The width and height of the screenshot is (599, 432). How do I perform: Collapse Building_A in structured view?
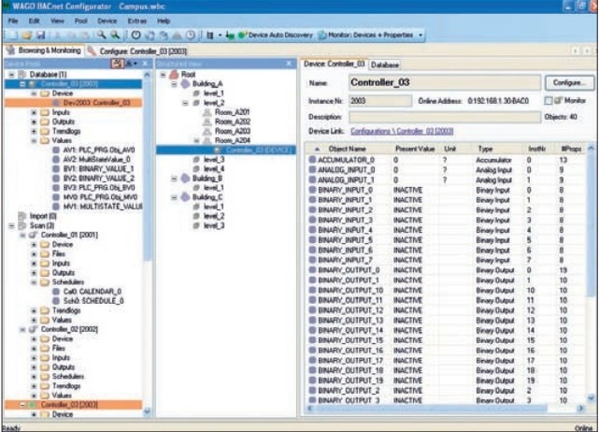(174, 84)
